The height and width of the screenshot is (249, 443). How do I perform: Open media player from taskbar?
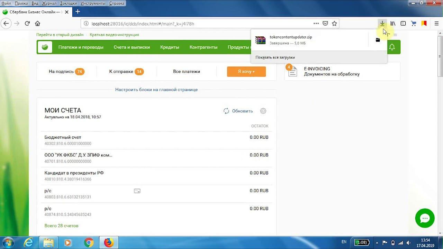(x=68, y=242)
